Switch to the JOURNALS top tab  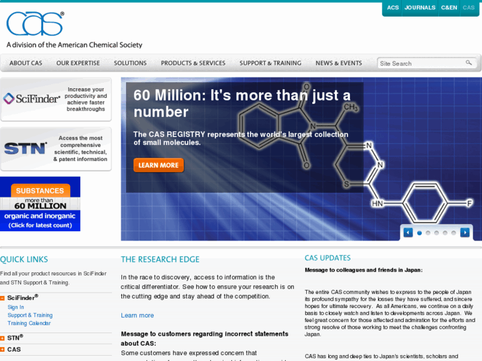(420, 8)
